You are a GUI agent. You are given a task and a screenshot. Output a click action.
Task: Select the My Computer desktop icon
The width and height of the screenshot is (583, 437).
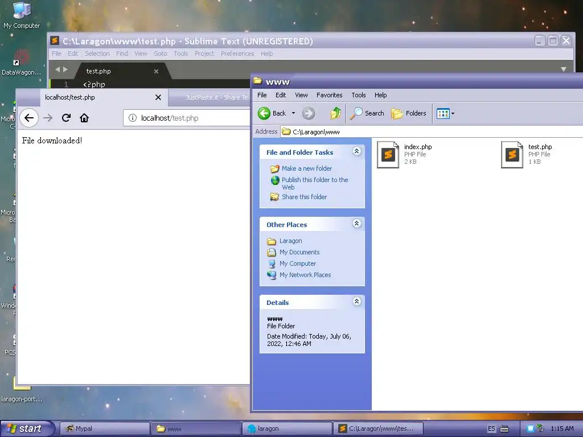coord(22,15)
